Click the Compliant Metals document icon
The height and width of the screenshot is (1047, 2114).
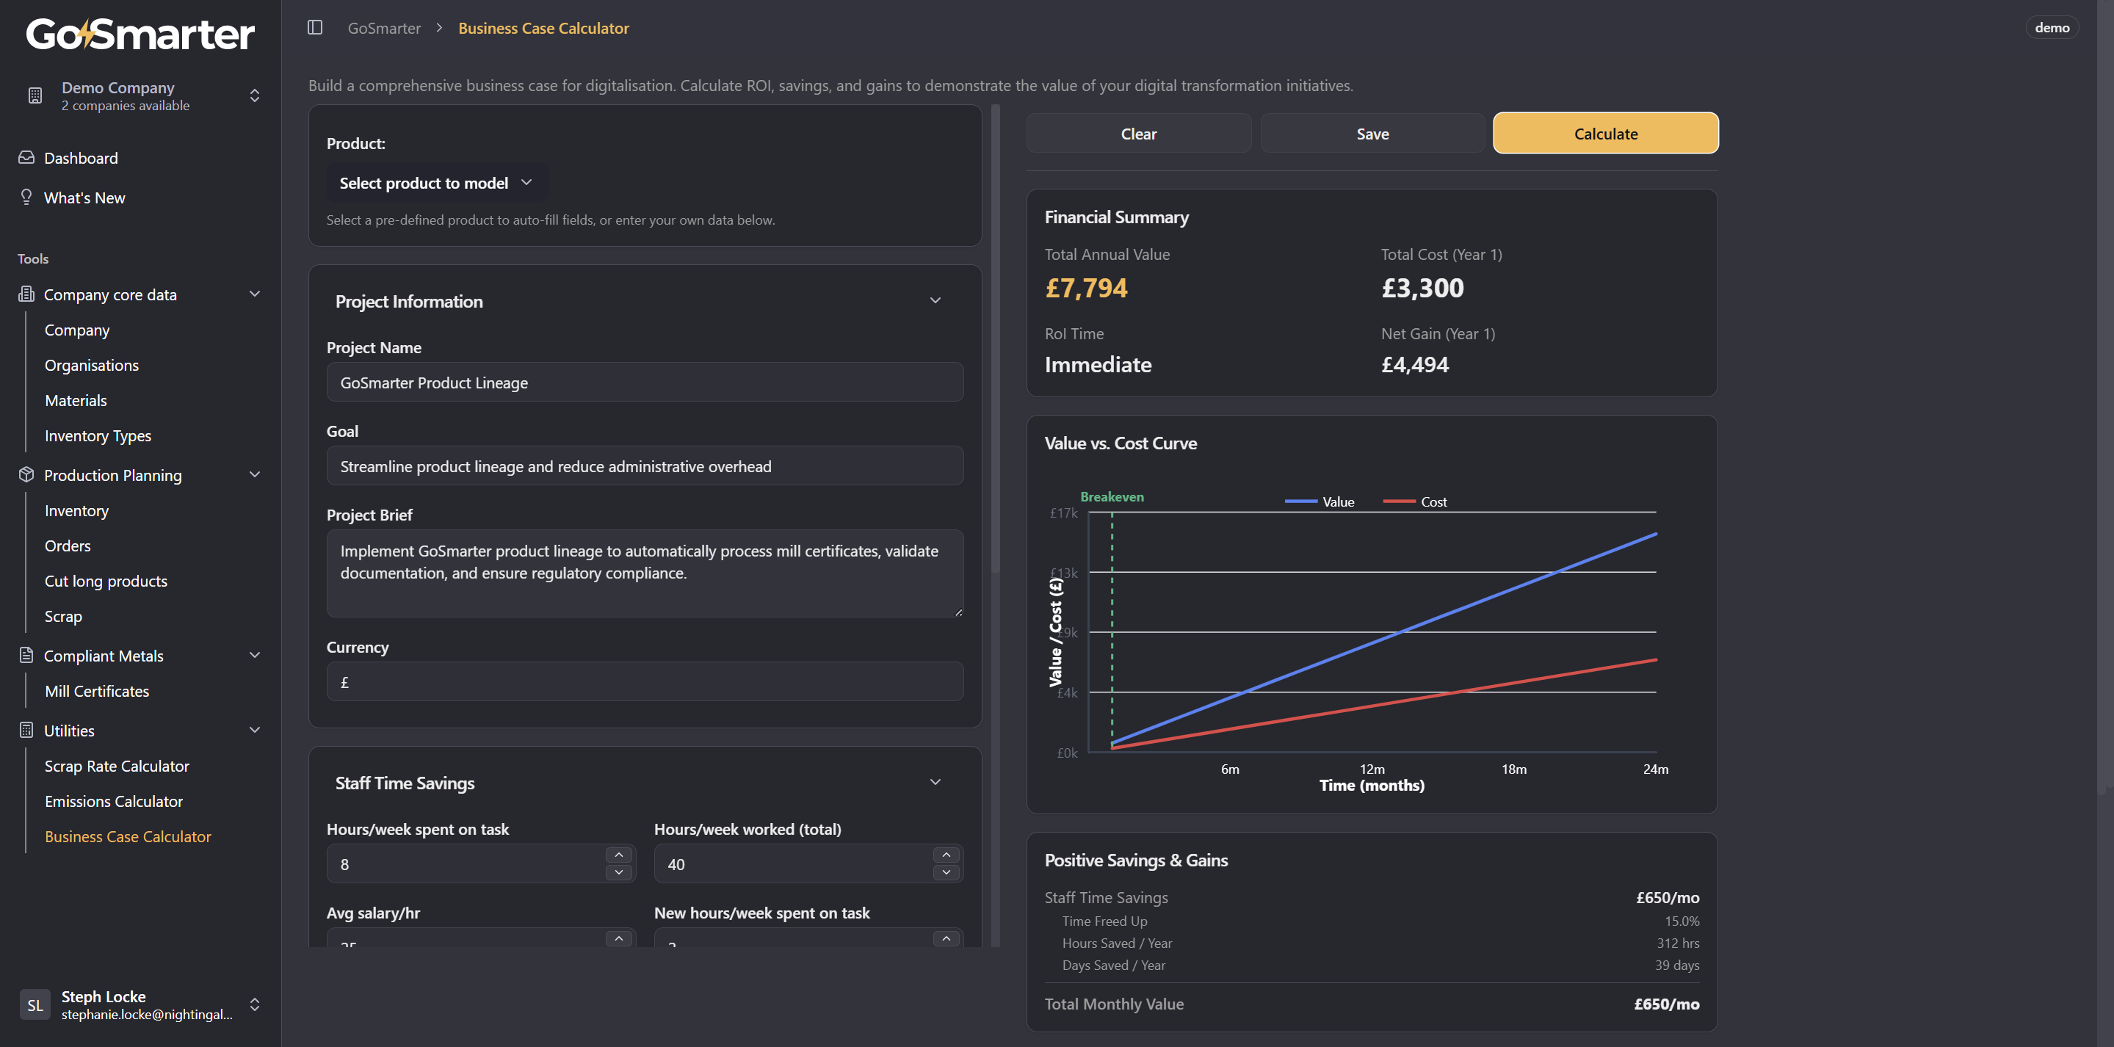26,655
